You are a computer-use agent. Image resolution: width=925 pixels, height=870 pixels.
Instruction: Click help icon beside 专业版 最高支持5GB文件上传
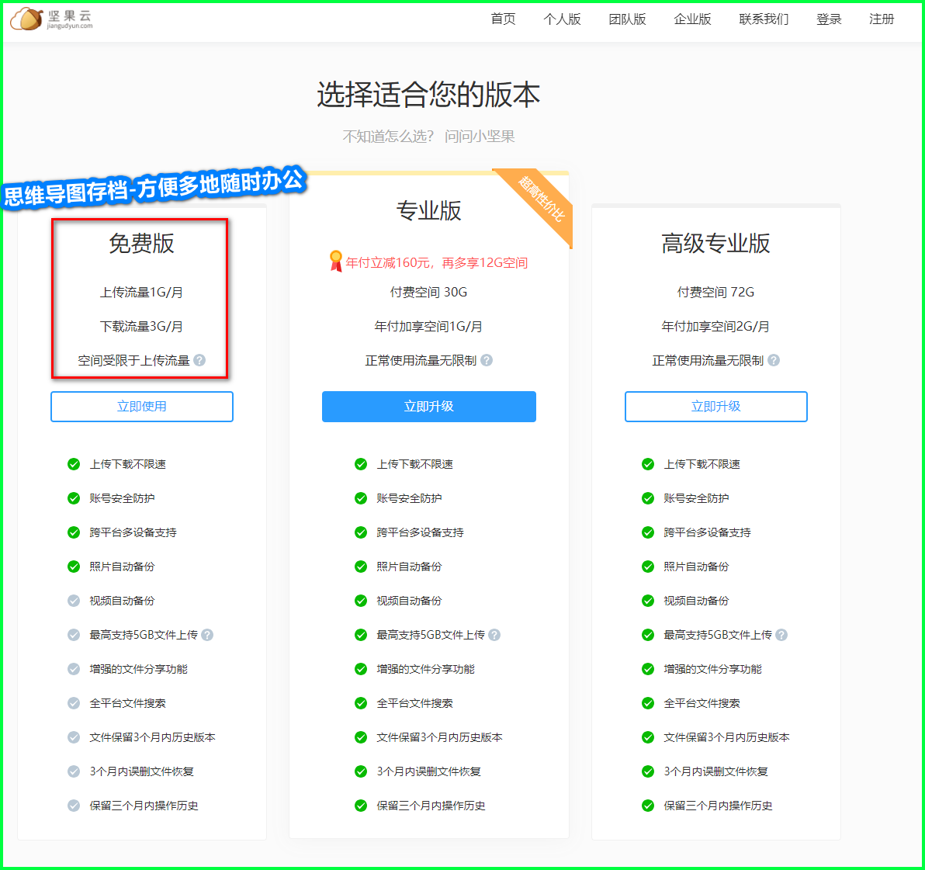tap(494, 636)
